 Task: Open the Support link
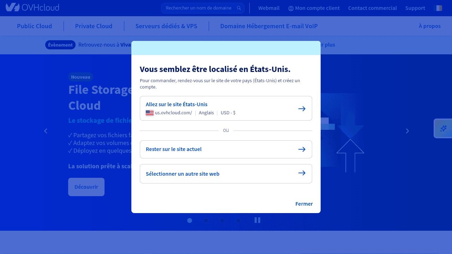[x=415, y=8]
